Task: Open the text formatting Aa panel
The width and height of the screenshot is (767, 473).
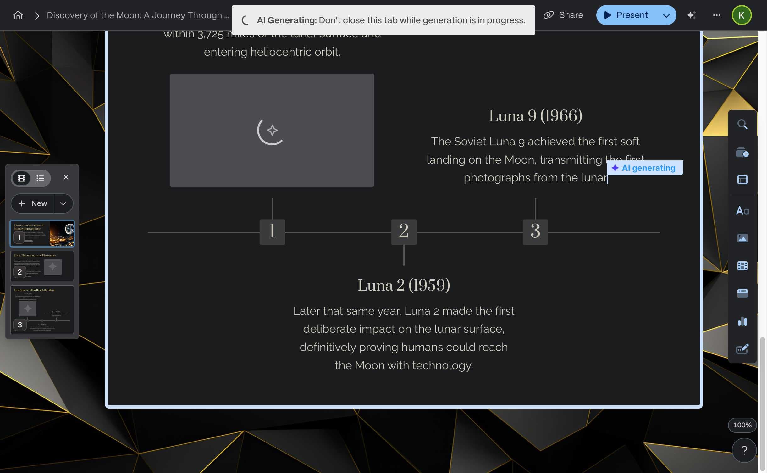Action: pos(742,211)
